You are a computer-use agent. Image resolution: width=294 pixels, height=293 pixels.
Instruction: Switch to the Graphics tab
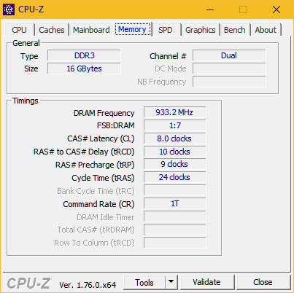[201, 30]
